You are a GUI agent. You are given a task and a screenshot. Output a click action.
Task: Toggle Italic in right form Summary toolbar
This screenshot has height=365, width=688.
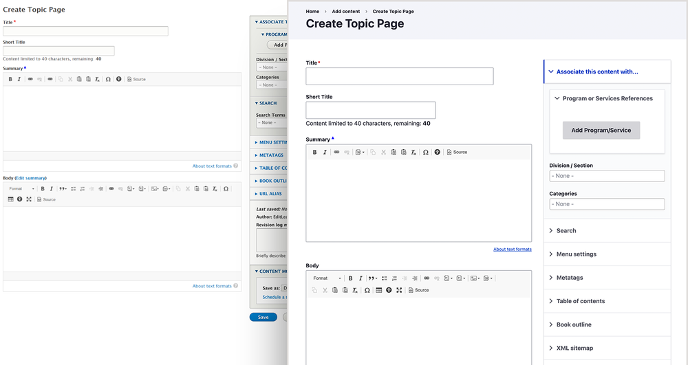point(325,152)
